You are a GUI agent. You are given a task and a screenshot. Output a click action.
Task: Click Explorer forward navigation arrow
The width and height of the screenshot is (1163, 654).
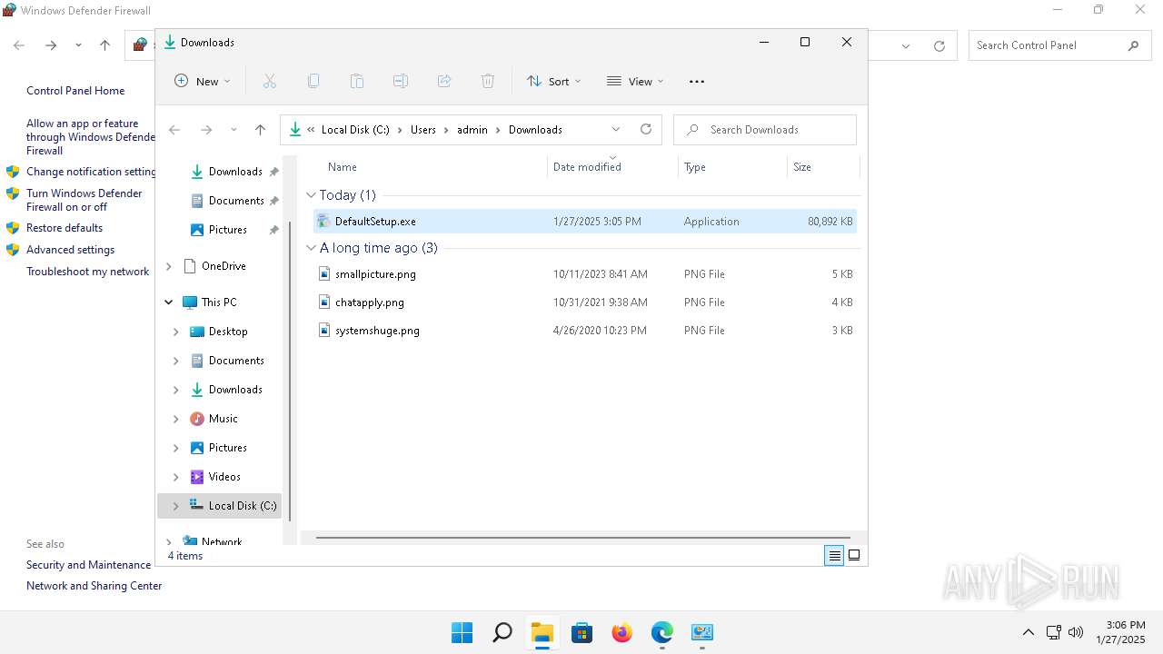(206, 130)
